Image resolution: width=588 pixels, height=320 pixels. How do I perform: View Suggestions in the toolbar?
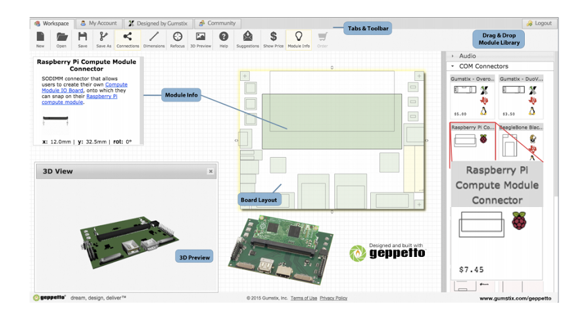pos(247,39)
